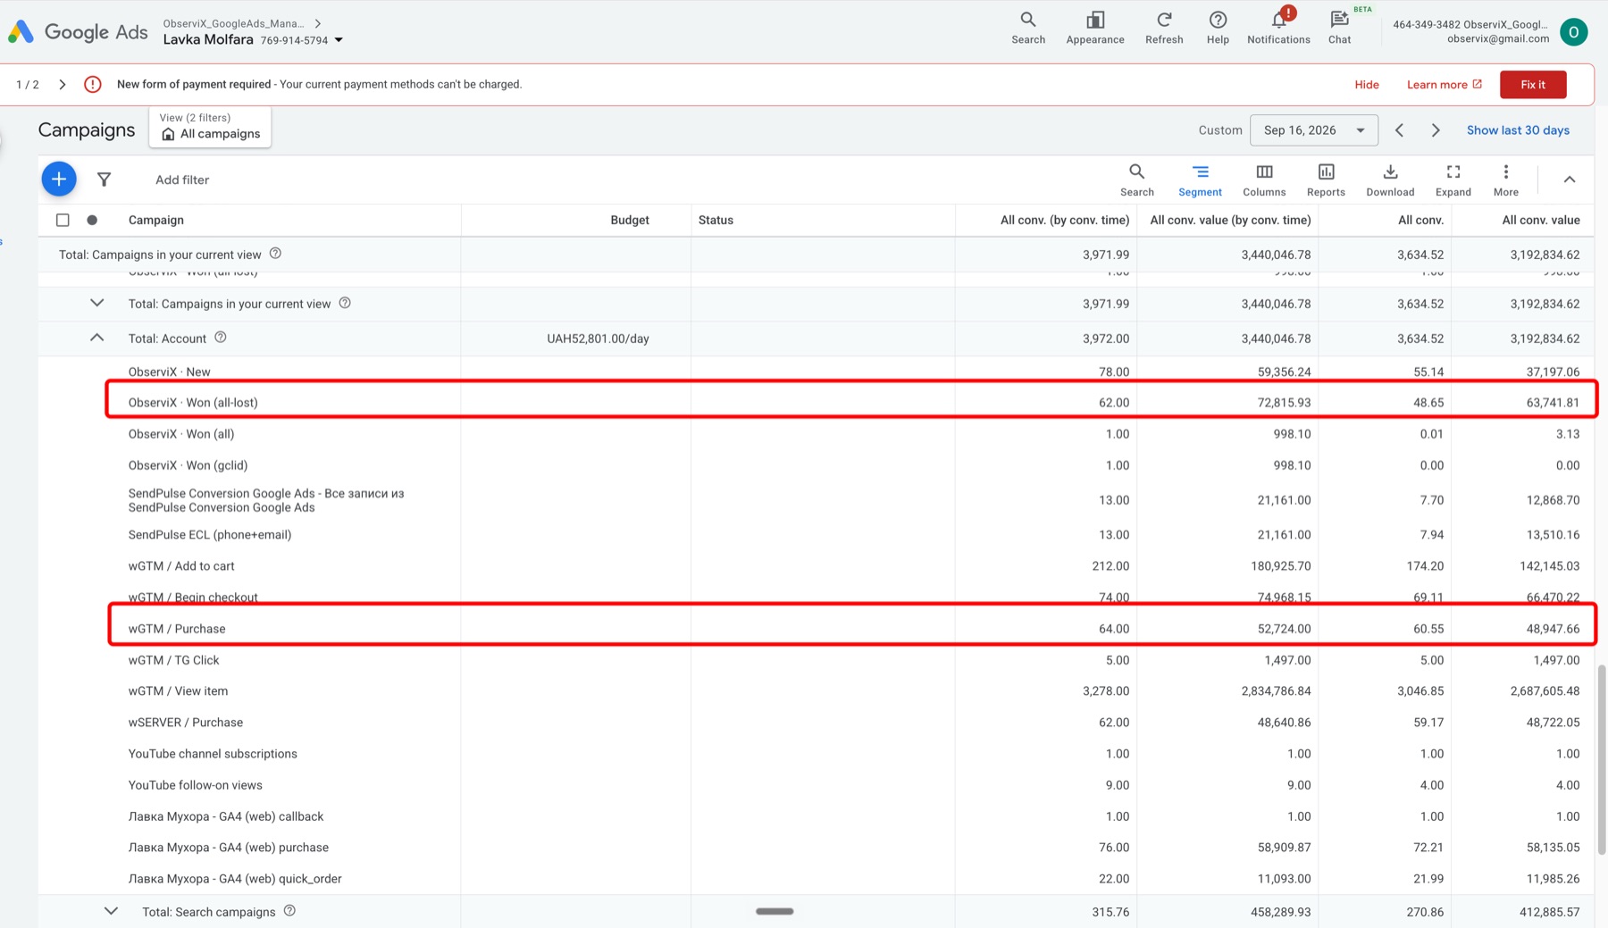
Task: Modify table Columns
Action: point(1264,180)
